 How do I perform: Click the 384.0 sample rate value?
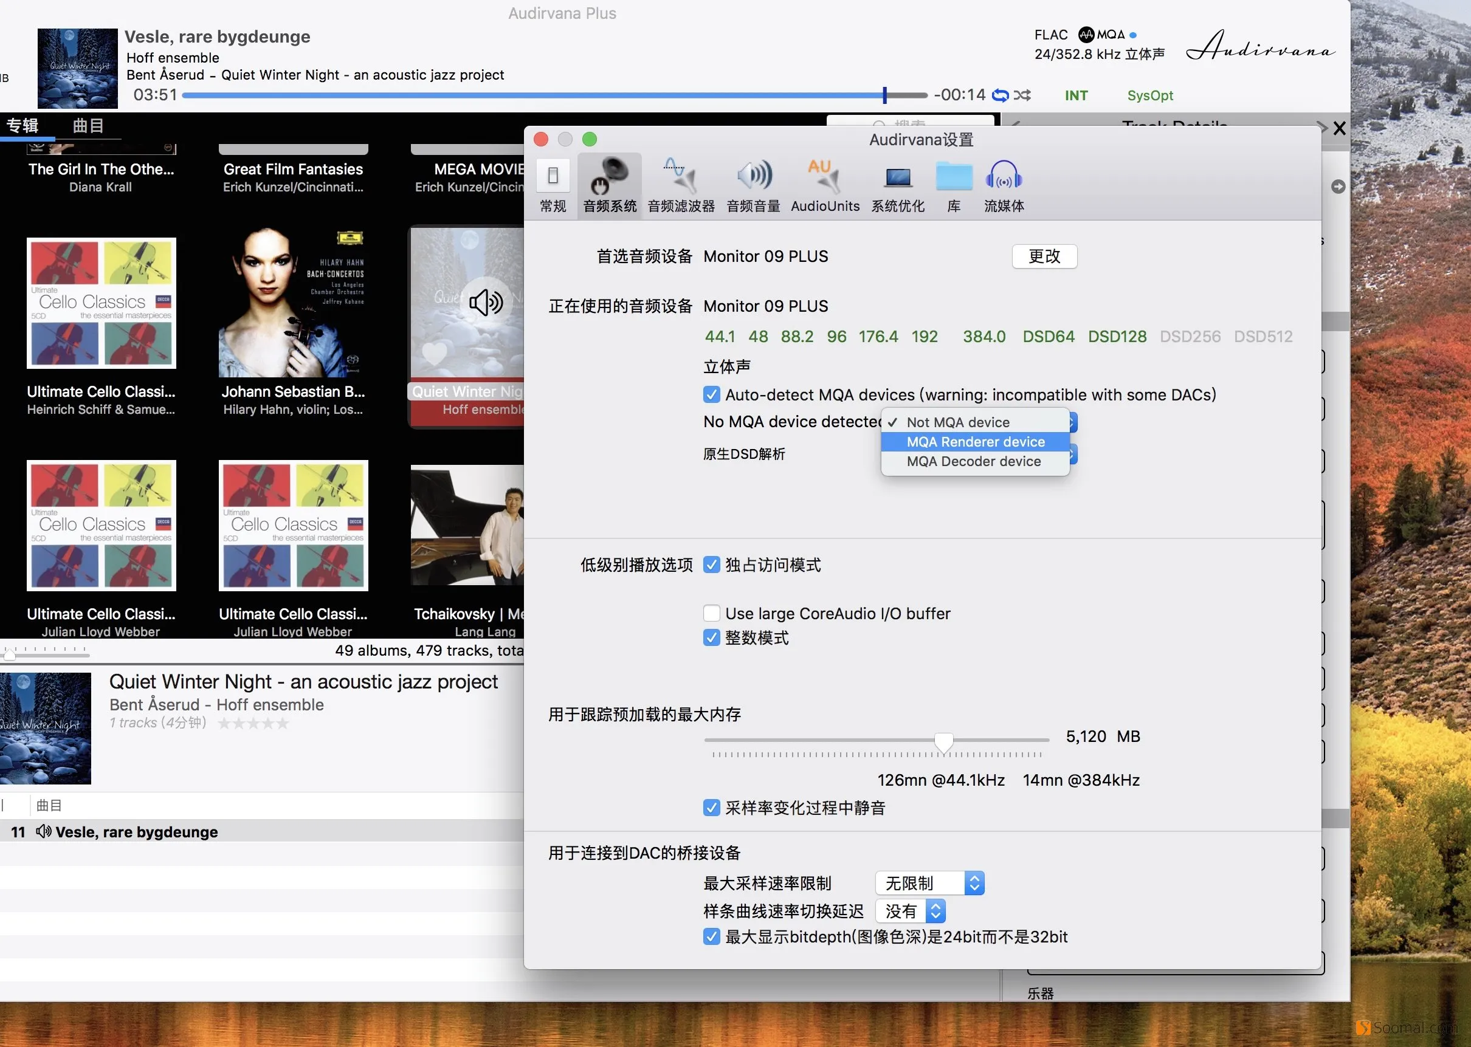click(x=984, y=337)
